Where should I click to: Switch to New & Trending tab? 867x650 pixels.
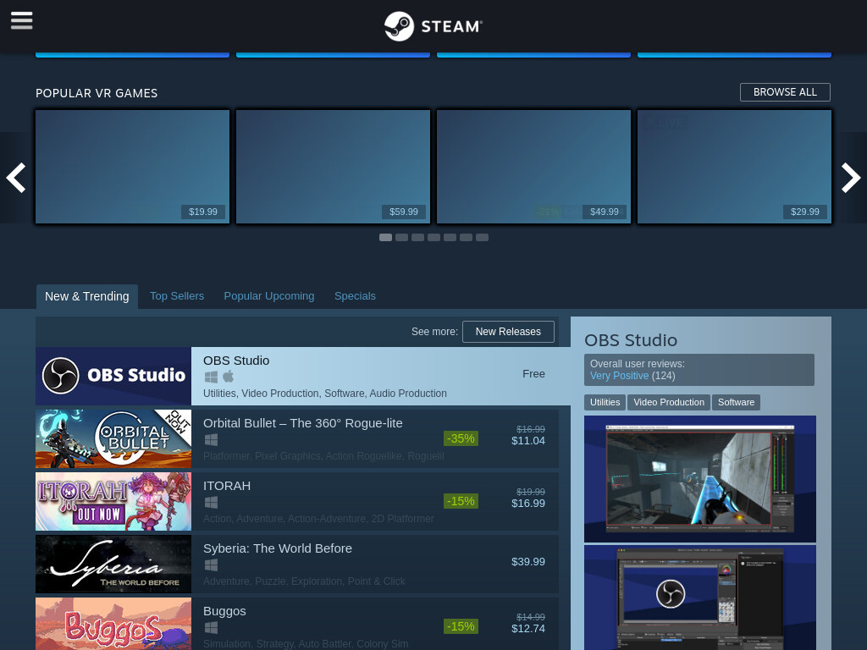pyautogui.click(x=87, y=296)
